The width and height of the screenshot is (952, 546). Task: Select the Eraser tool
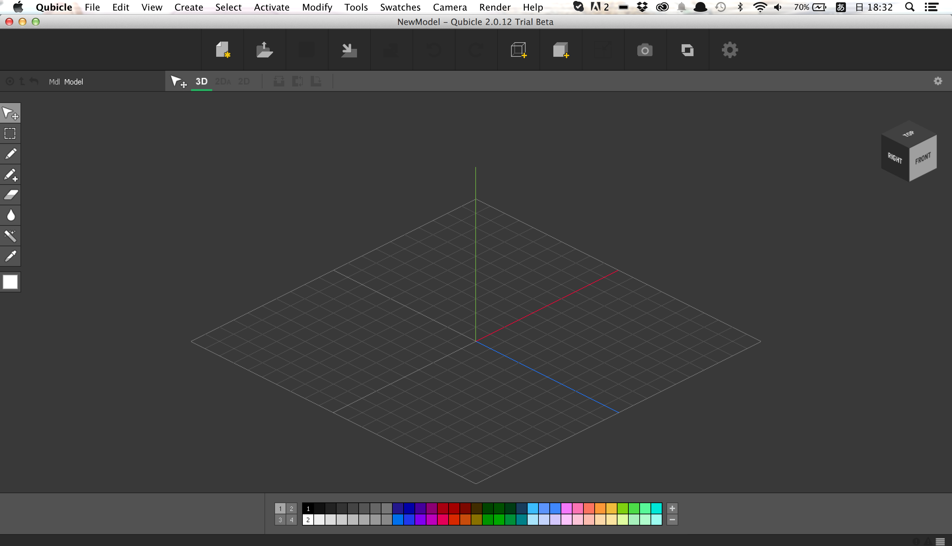[10, 195]
